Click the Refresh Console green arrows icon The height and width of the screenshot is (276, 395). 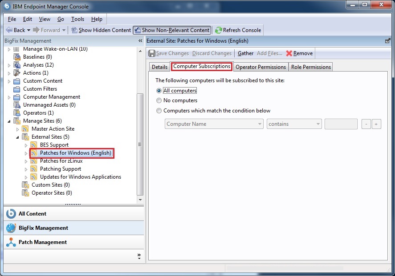point(218,30)
